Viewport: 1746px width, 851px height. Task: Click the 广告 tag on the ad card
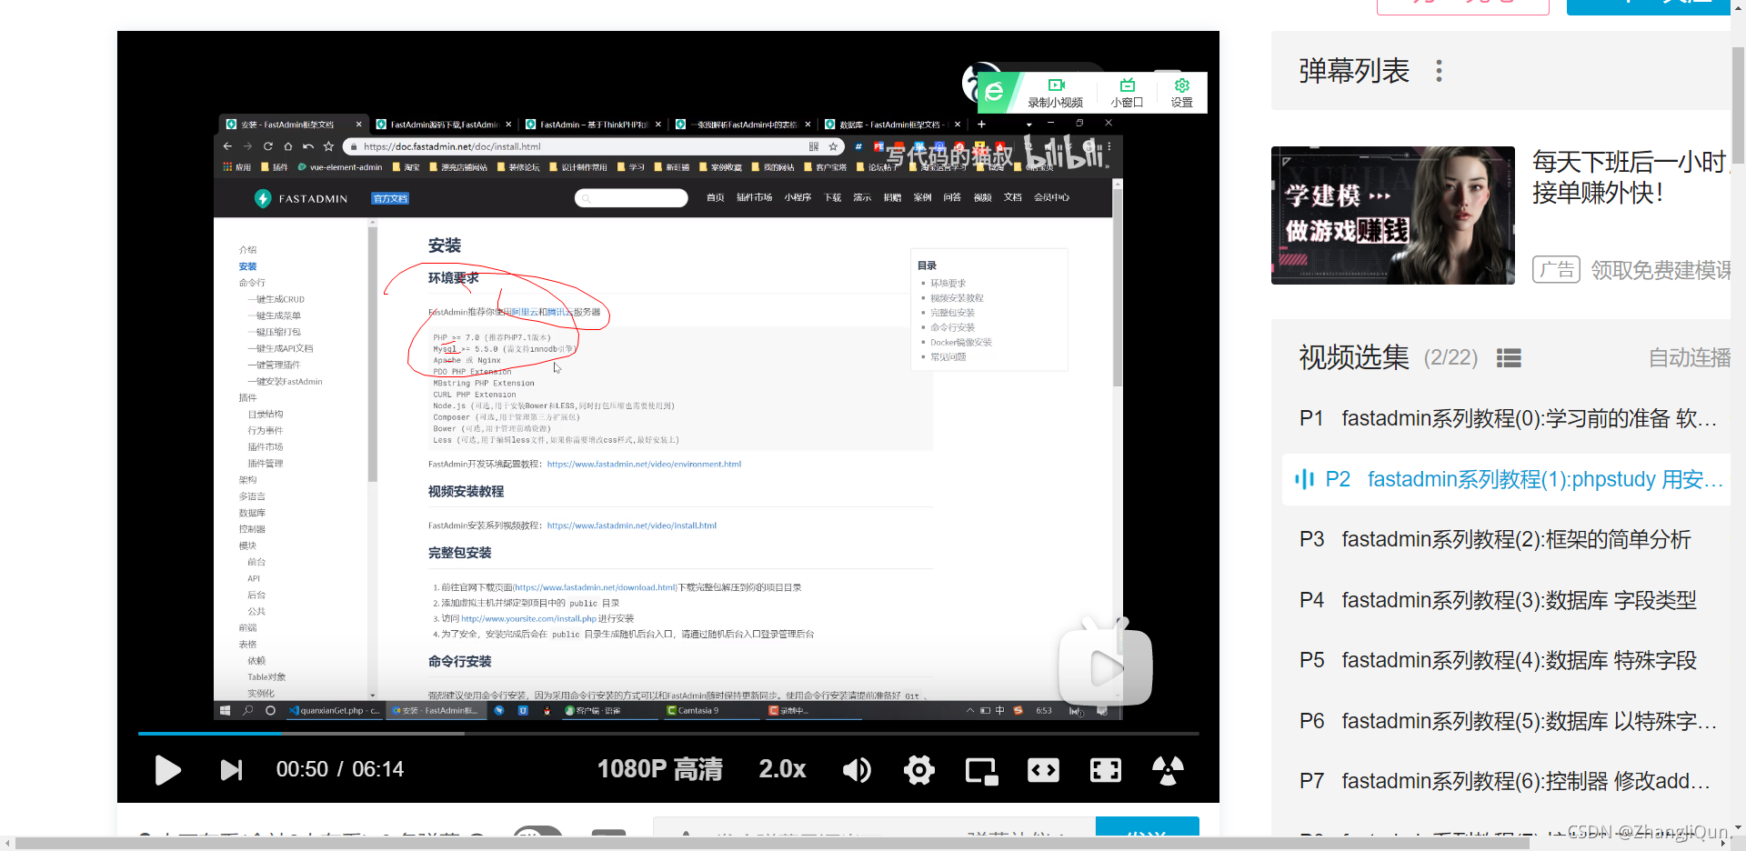pyautogui.click(x=1556, y=270)
